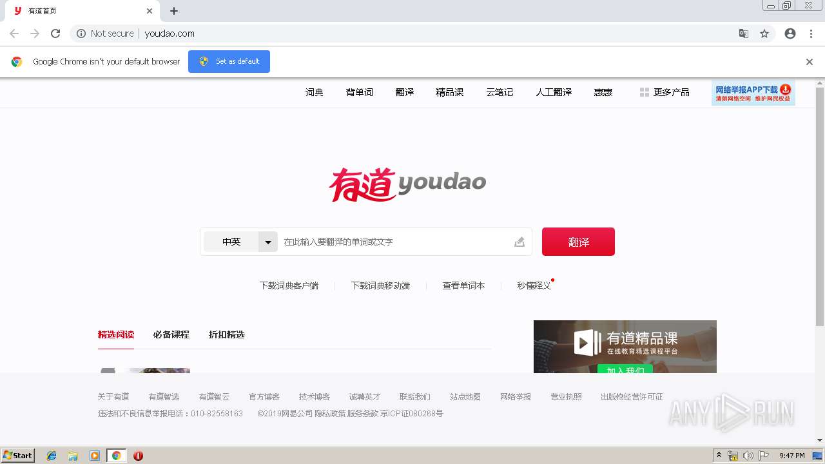Open the 下载词典客户端 link

coord(289,285)
